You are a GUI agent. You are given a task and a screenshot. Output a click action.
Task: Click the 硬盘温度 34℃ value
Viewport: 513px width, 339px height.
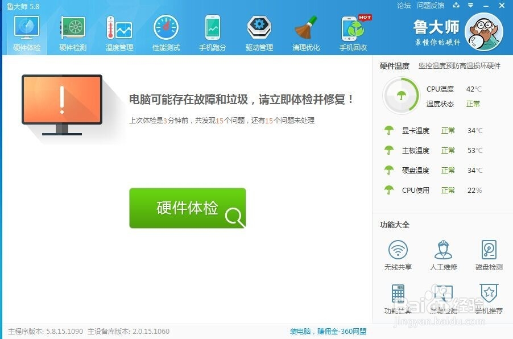coord(475,171)
